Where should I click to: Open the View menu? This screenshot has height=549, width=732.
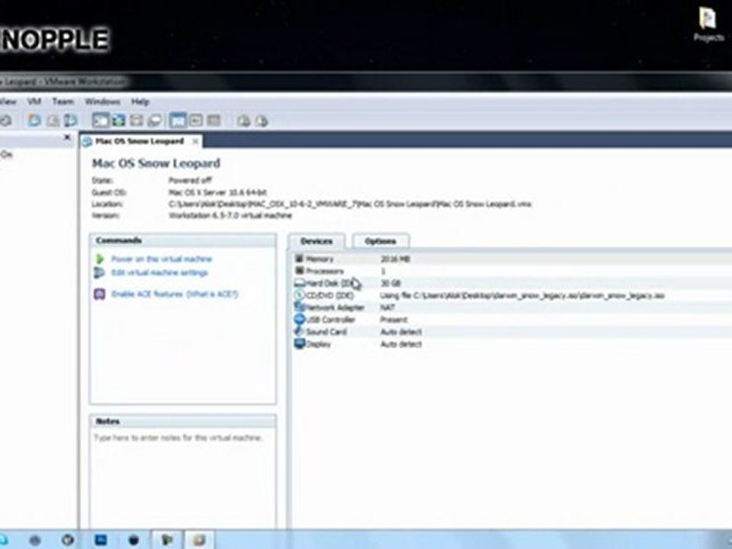click(x=8, y=101)
